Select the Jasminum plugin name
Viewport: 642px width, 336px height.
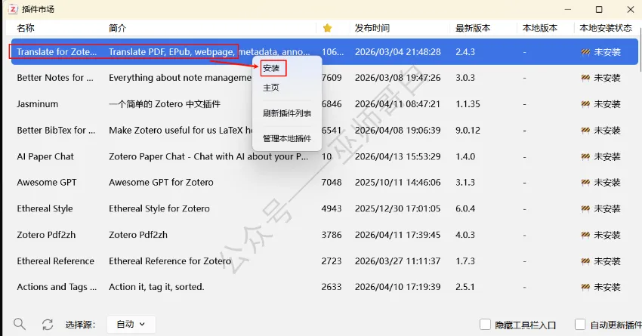tap(37, 104)
